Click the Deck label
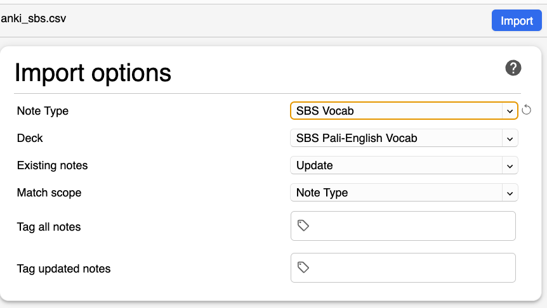The height and width of the screenshot is (308, 547). (x=30, y=138)
